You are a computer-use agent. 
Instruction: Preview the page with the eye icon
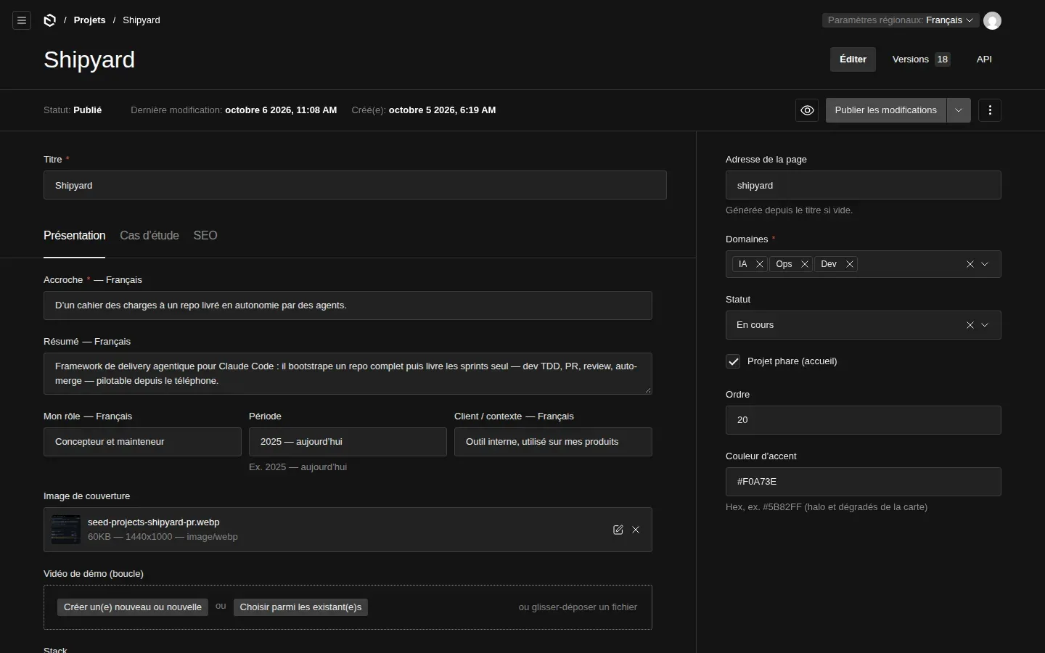pos(807,110)
